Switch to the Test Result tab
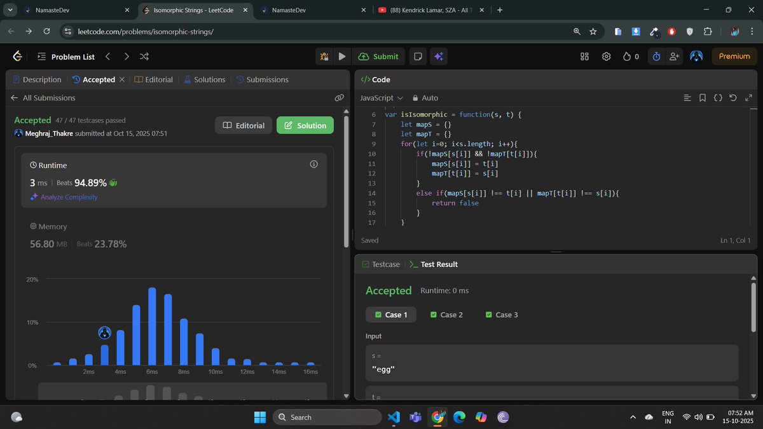763x429 pixels. click(x=434, y=264)
